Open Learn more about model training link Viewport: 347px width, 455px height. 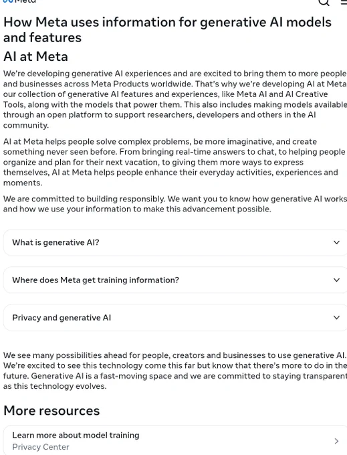(175, 440)
